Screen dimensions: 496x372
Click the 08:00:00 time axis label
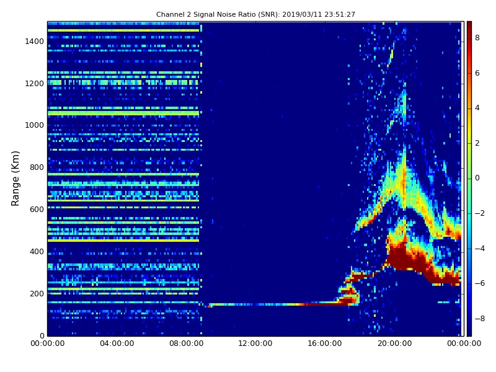(x=186, y=343)
